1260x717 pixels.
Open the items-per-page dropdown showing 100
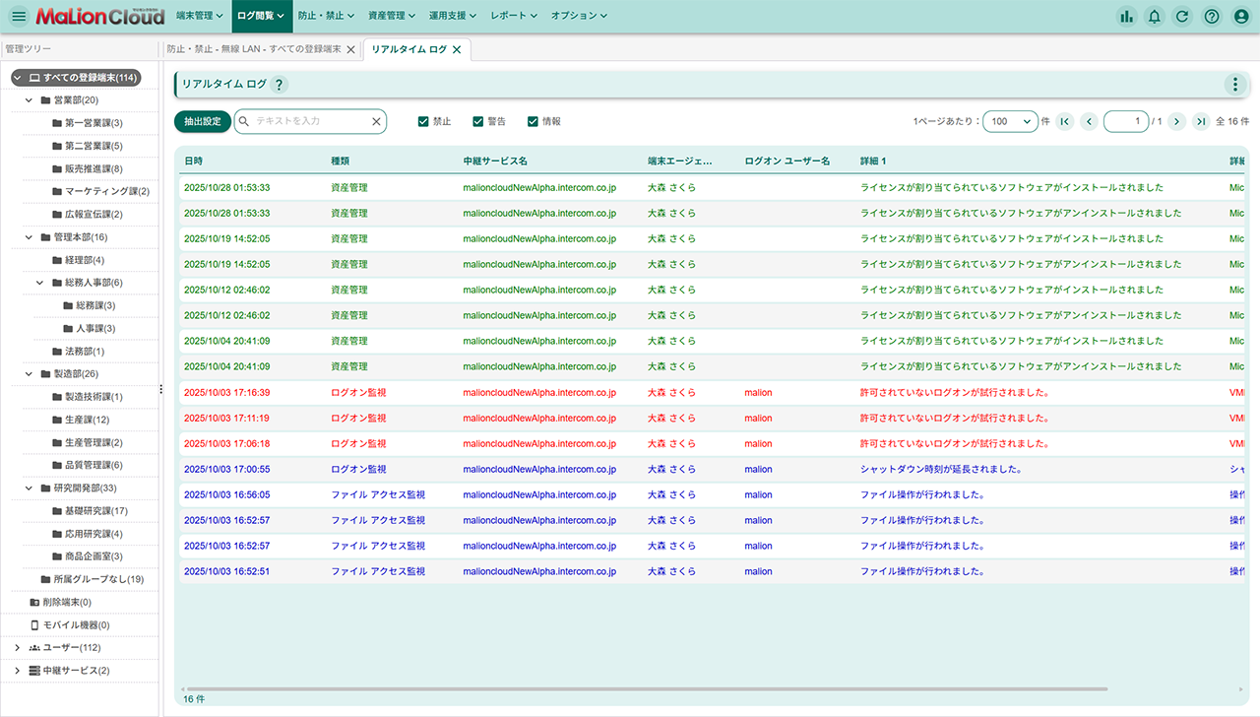[1010, 121]
